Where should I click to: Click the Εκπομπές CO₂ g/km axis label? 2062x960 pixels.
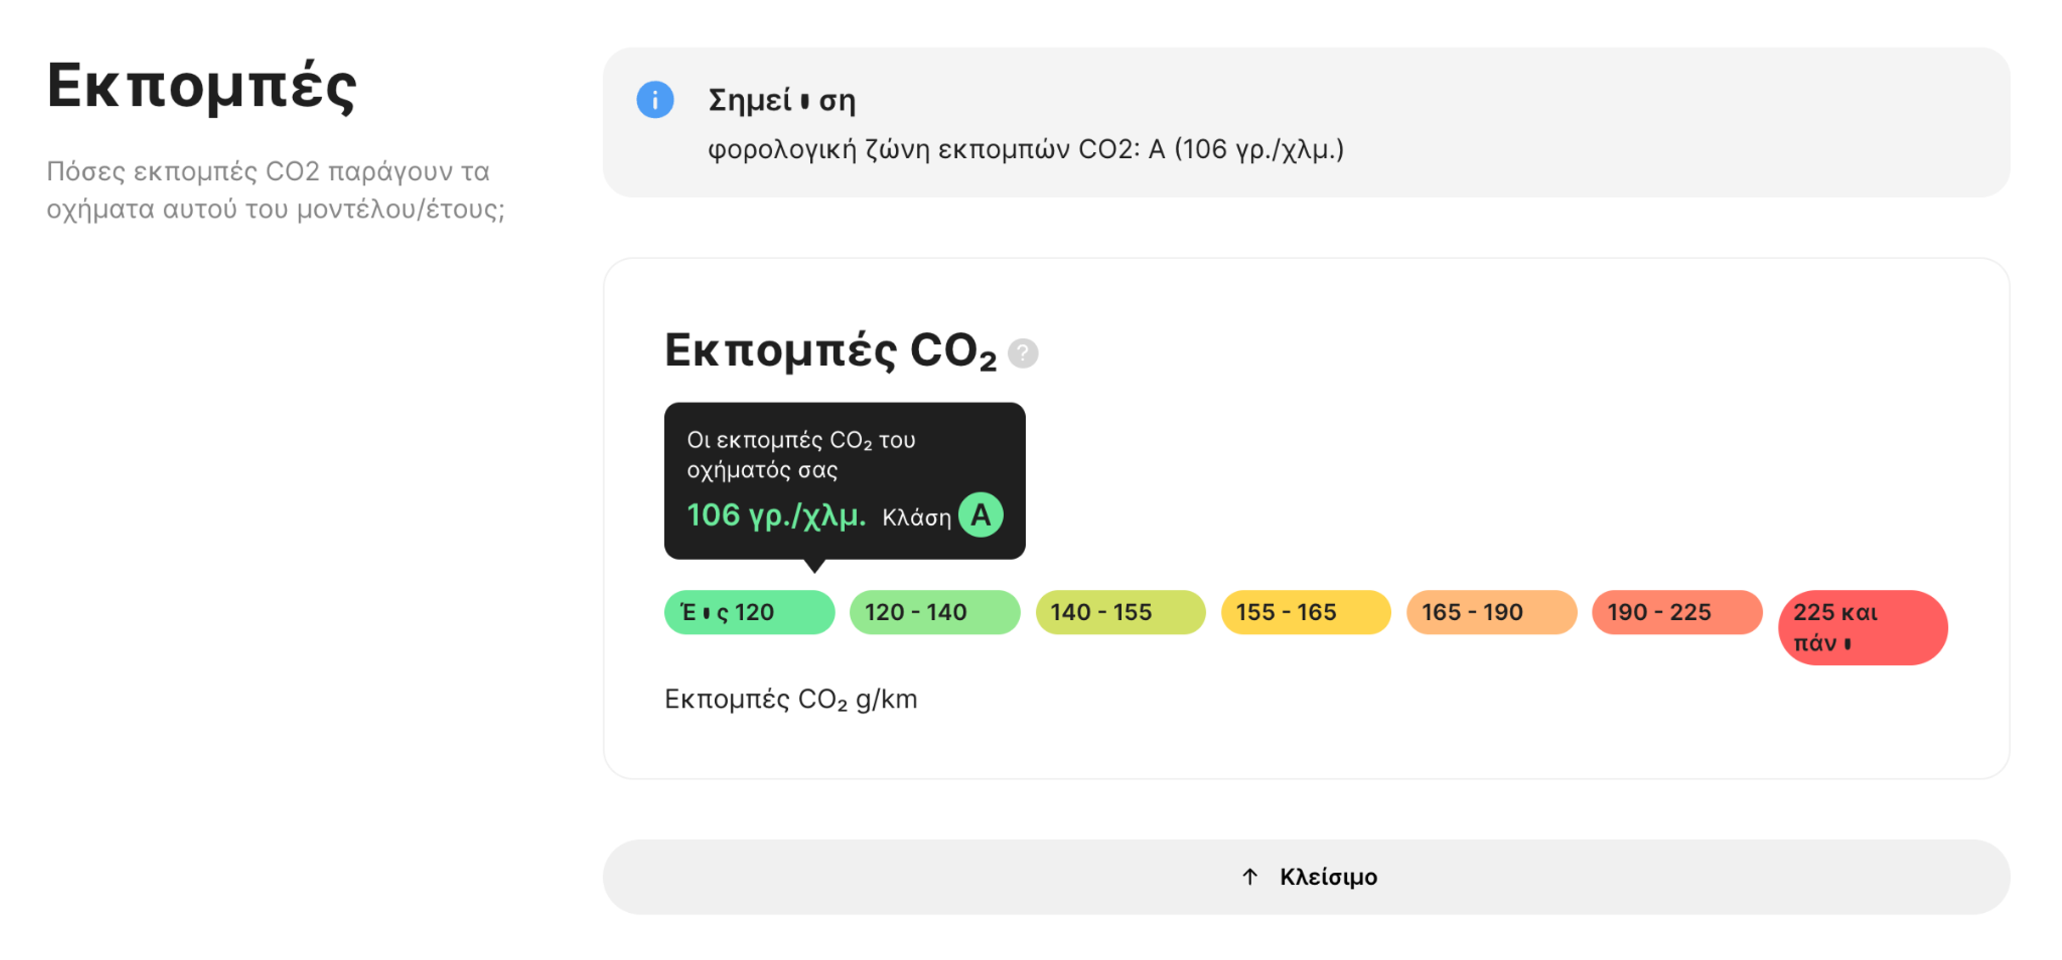(x=791, y=698)
